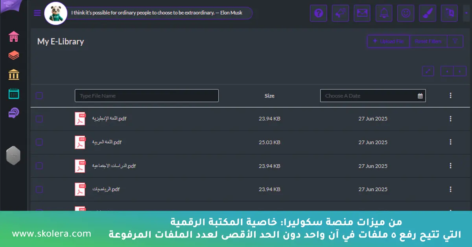Viewport: 472px width, 247px height.
Task: Click the language translate icon
Action: (449, 13)
